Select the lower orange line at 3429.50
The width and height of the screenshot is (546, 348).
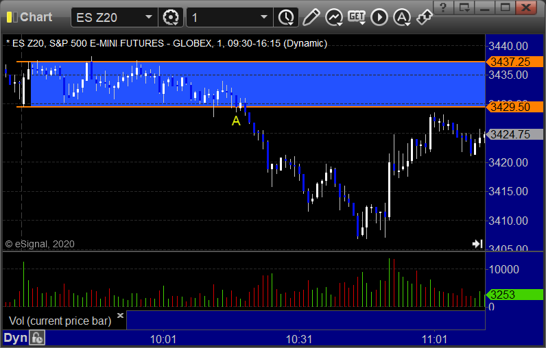pyautogui.click(x=251, y=107)
